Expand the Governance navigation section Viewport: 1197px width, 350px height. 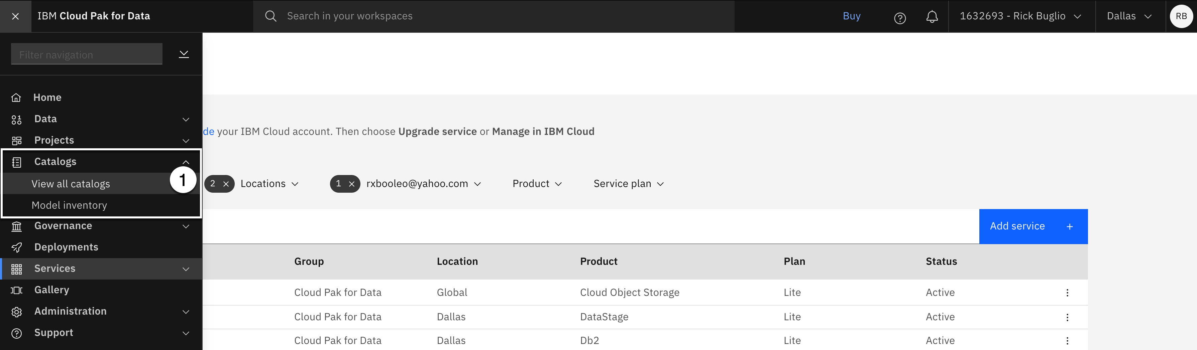[x=186, y=226]
